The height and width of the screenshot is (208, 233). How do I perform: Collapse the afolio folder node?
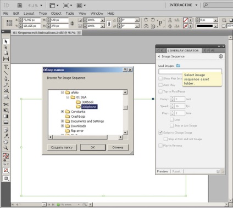(62, 93)
